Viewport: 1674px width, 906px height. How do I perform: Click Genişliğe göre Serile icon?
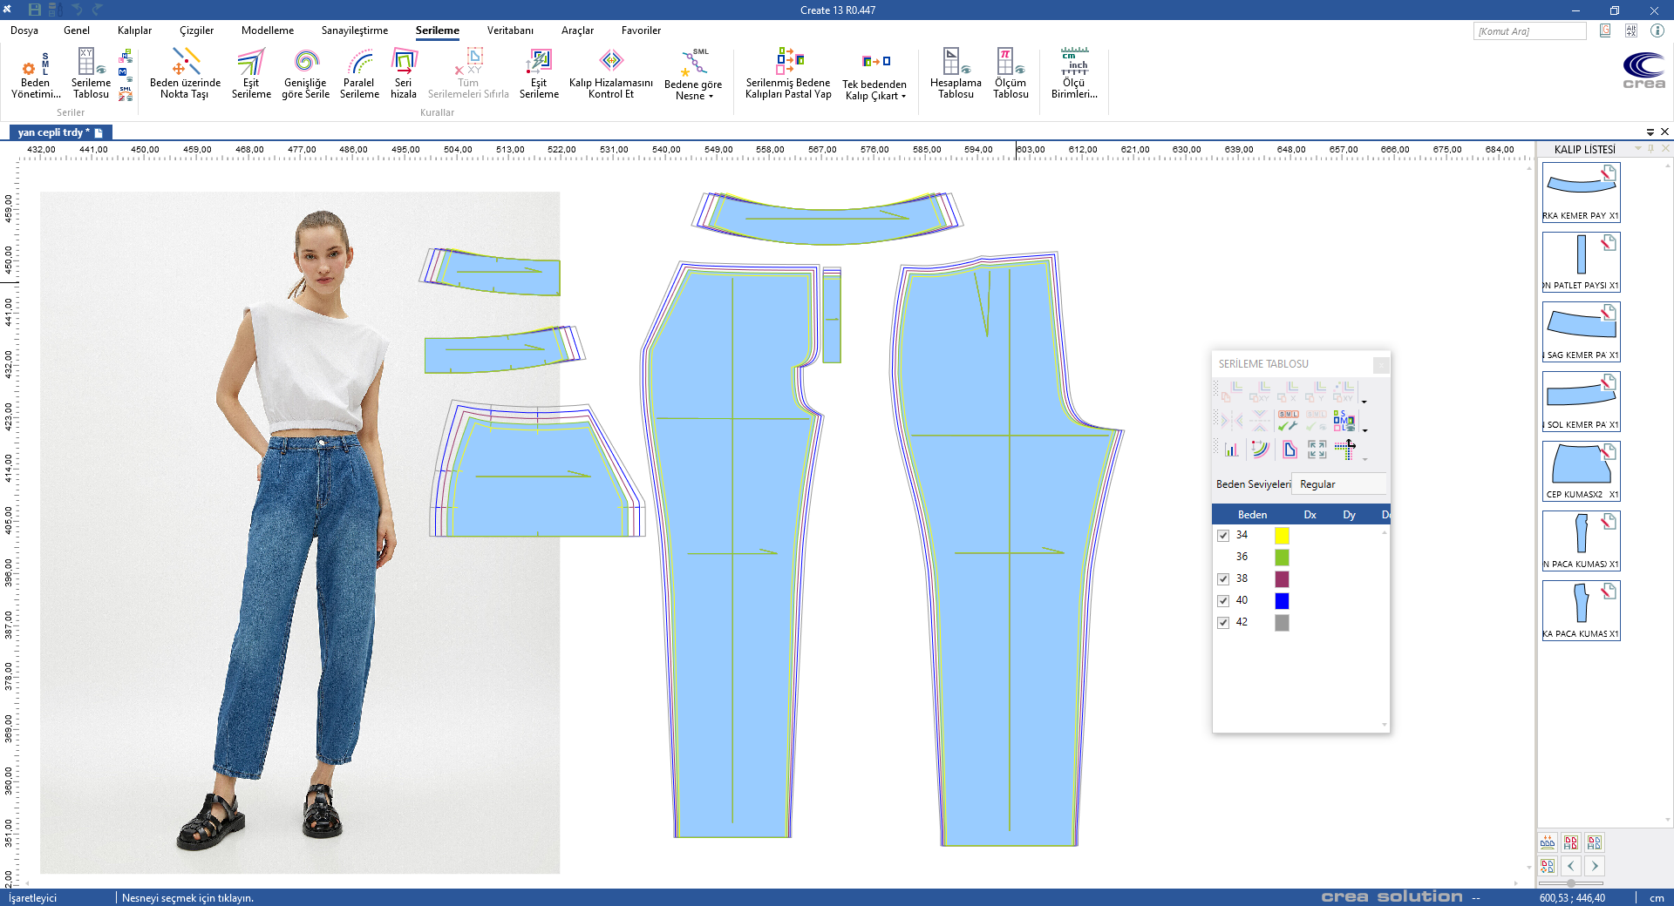(305, 74)
